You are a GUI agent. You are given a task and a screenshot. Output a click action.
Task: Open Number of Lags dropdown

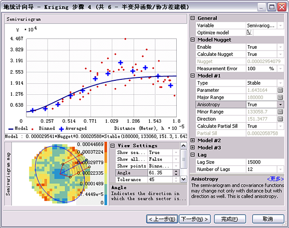280,169
